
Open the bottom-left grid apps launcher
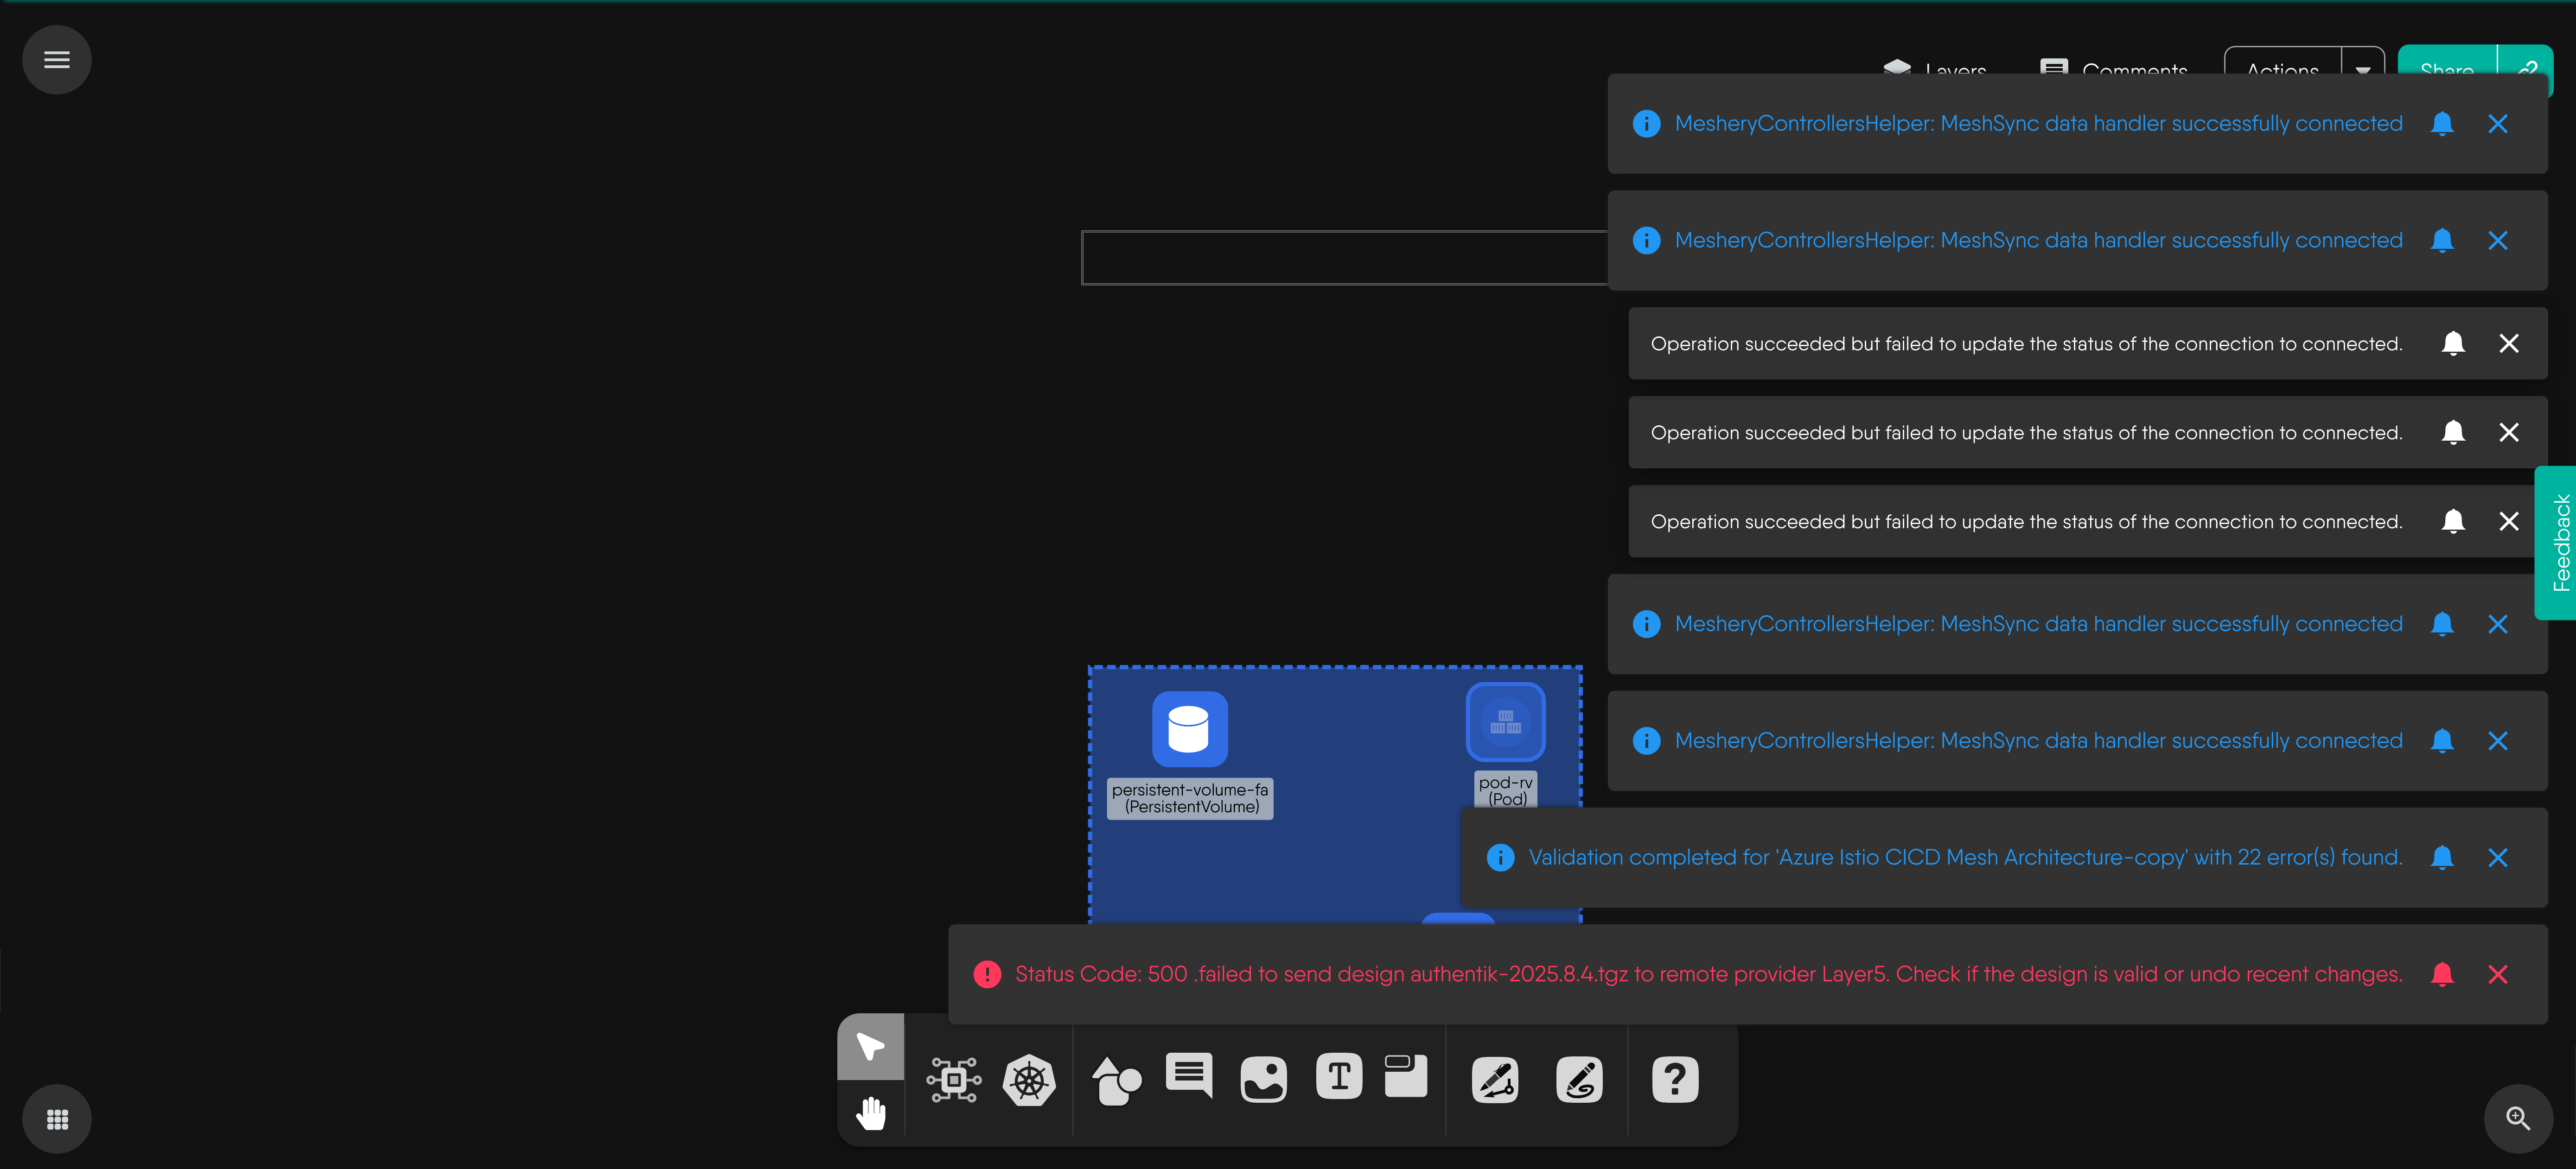pyautogui.click(x=57, y=1119)
